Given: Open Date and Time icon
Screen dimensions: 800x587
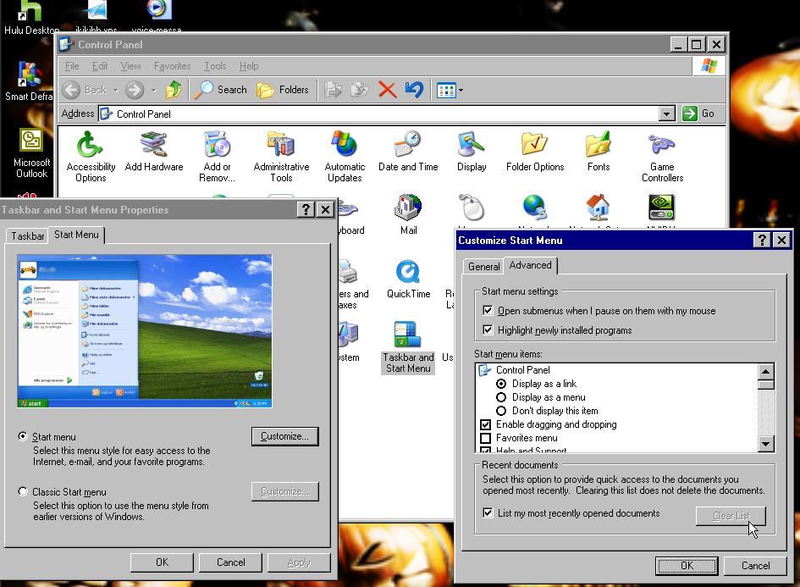Looking at the screenshot, I should tap(408, 152).
